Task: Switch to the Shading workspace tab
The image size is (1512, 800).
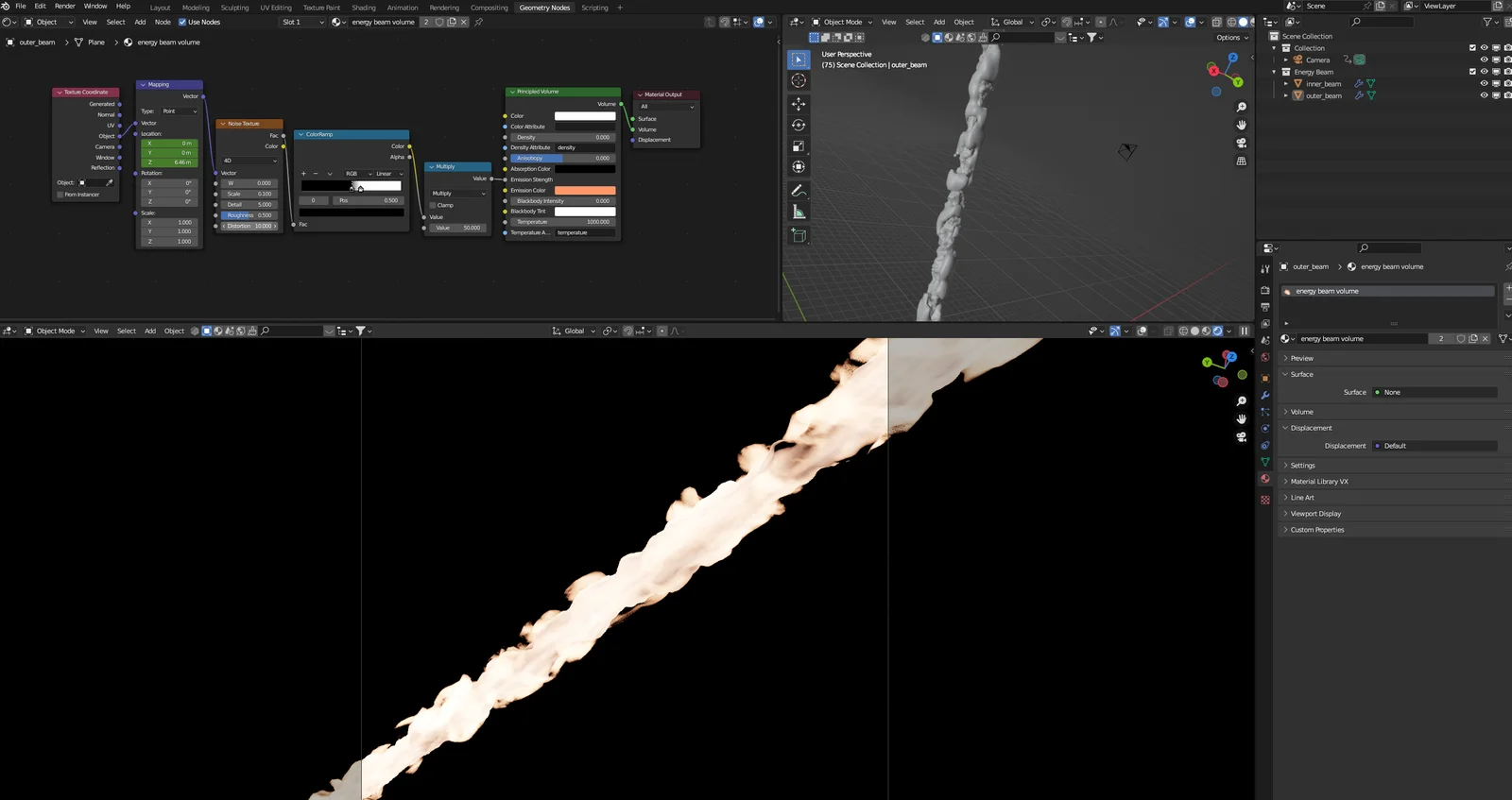Action: coord(364,8)
